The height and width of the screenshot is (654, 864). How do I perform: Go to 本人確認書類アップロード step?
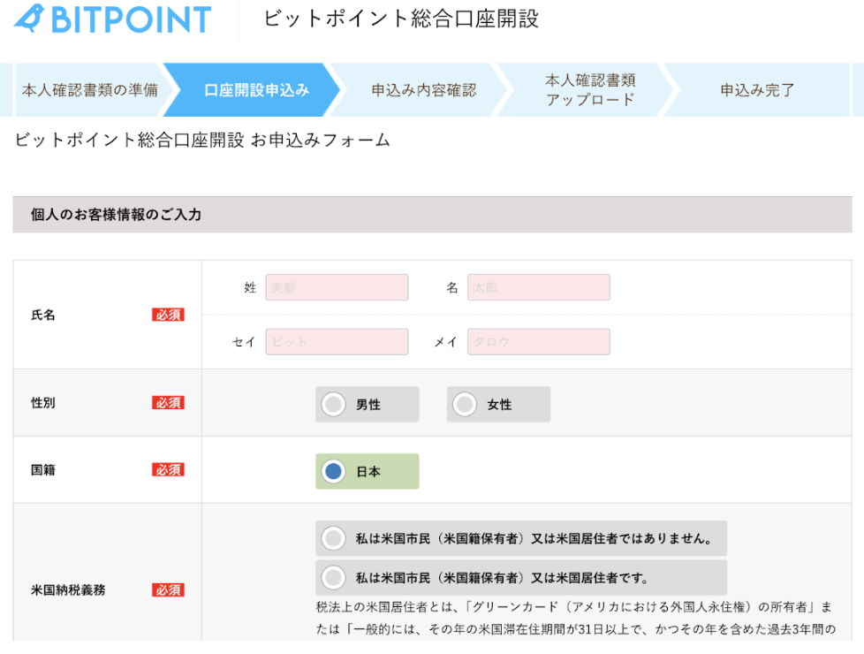point(590,90)
